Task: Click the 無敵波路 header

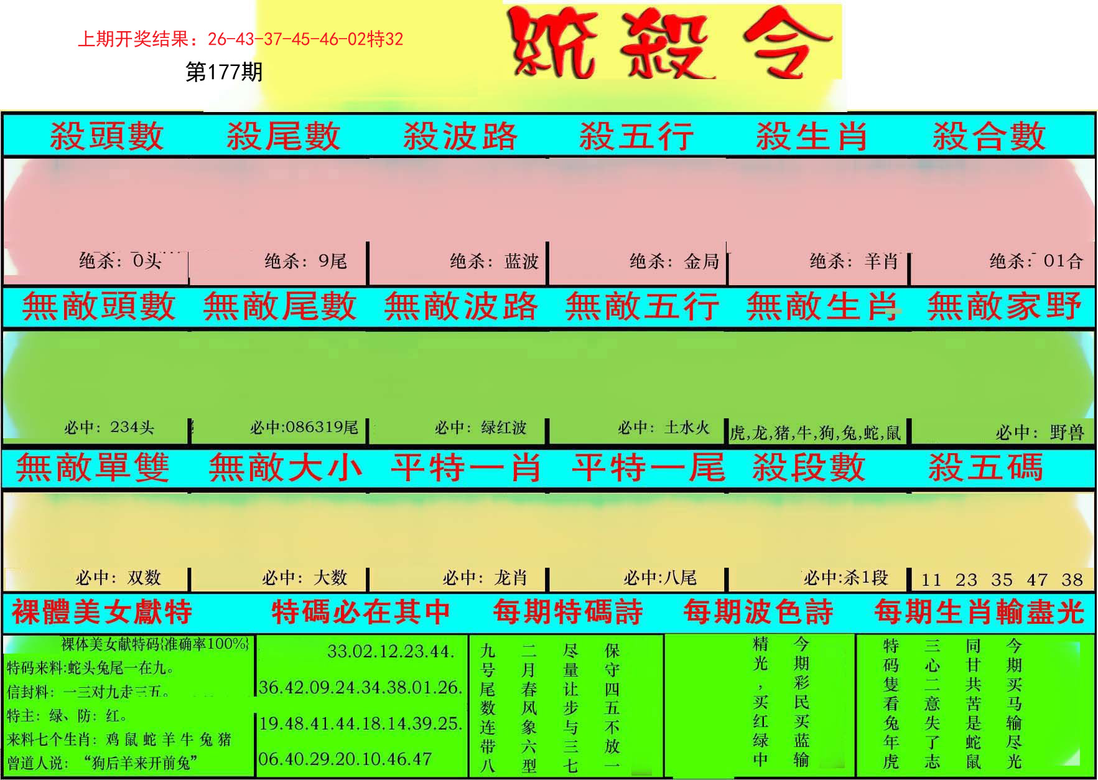Action: coord(461,306)
